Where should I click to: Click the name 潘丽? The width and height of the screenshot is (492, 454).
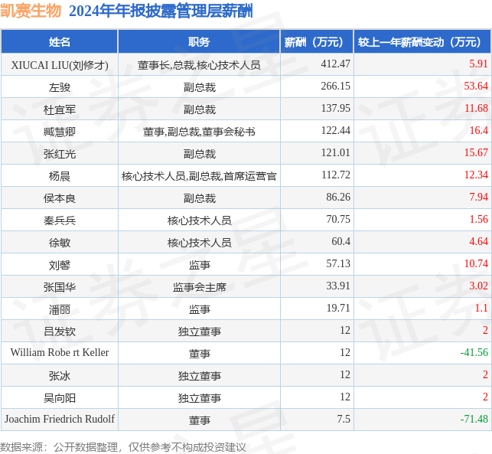(60, 309)
